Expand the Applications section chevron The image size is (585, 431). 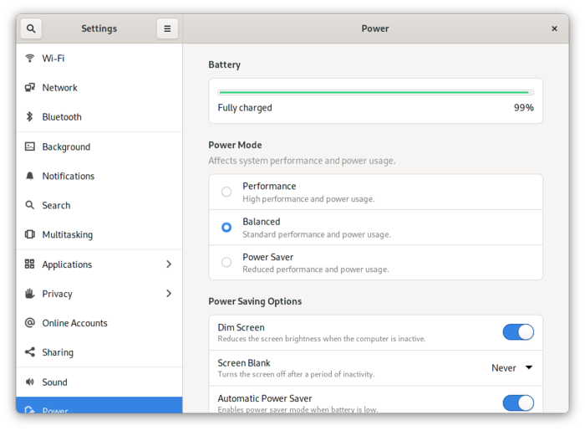point(168,264)
